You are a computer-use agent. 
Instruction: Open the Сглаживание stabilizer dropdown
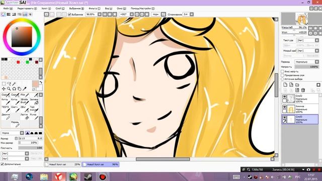(x=191, y=15)
